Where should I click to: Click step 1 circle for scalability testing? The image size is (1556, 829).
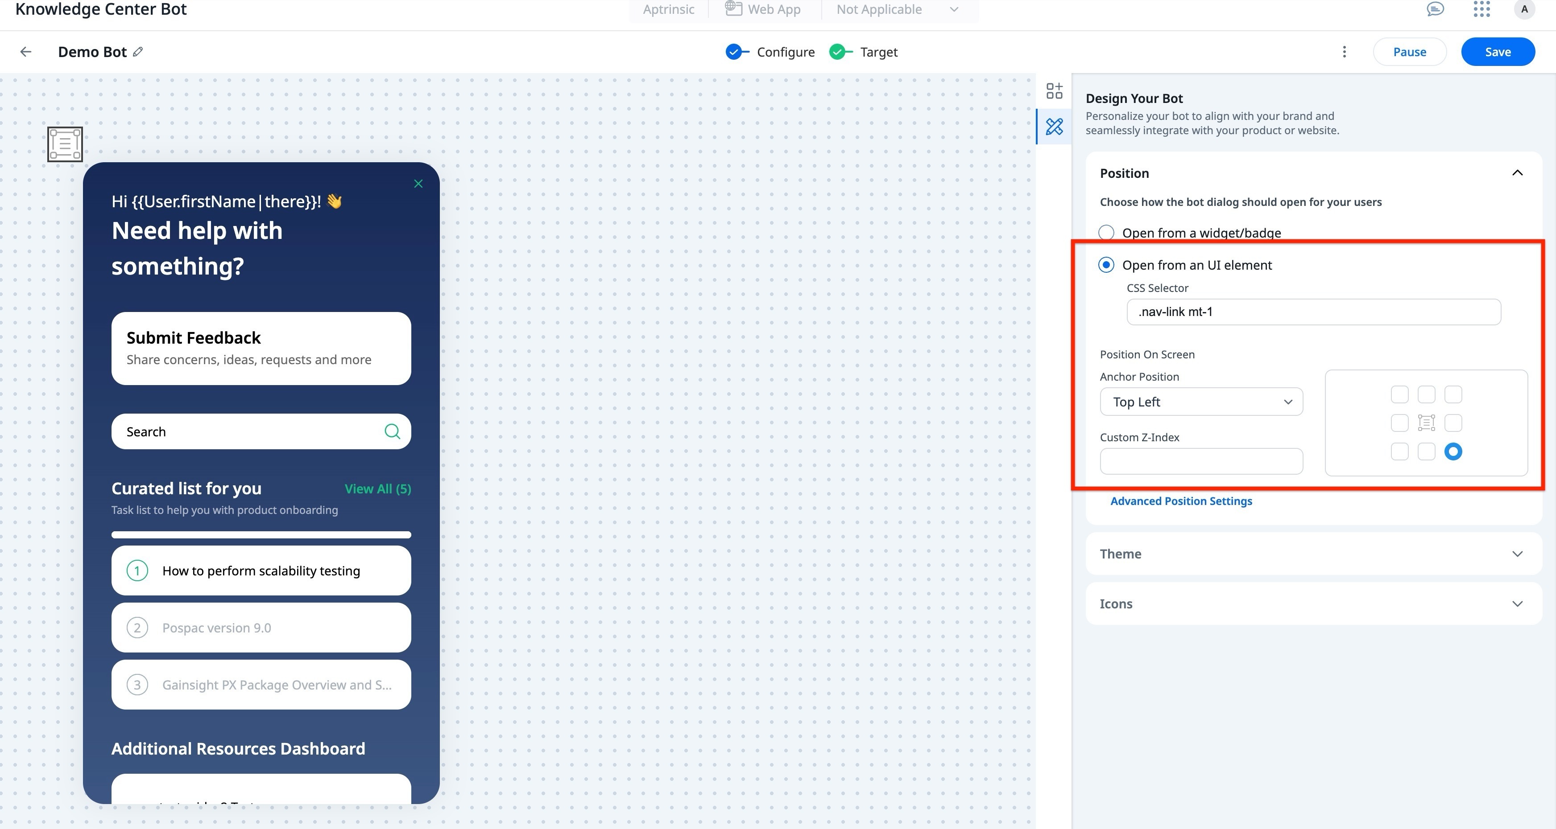[x=137, y=570]
